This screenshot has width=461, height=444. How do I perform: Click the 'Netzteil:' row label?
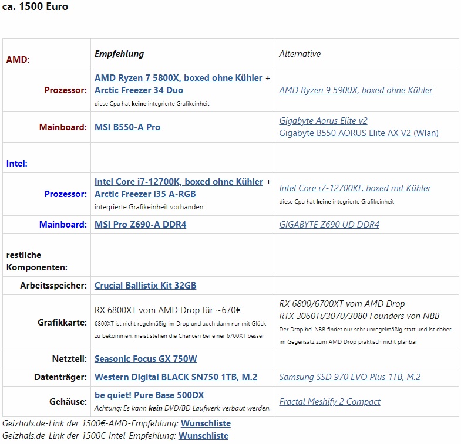coord(69,359)
